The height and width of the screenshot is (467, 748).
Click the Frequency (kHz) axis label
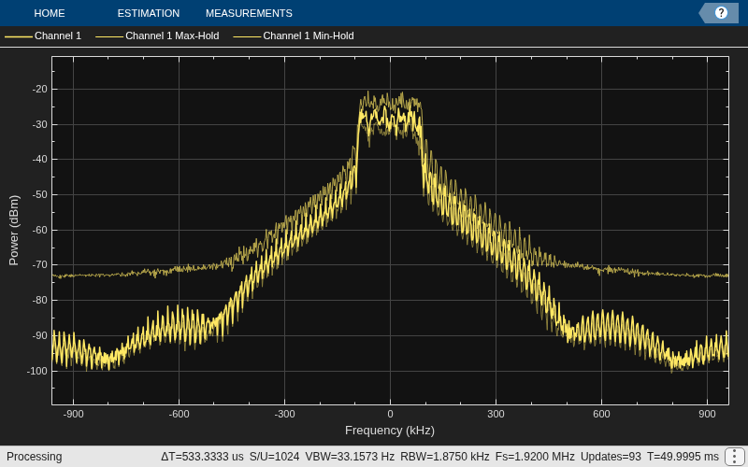click(390, 431)
